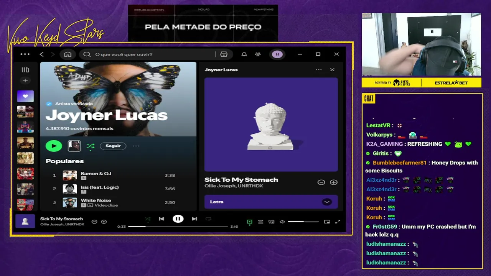Select track 'Isis (feat. Logic)'
The image size is (491, 276).
(100, 187)
